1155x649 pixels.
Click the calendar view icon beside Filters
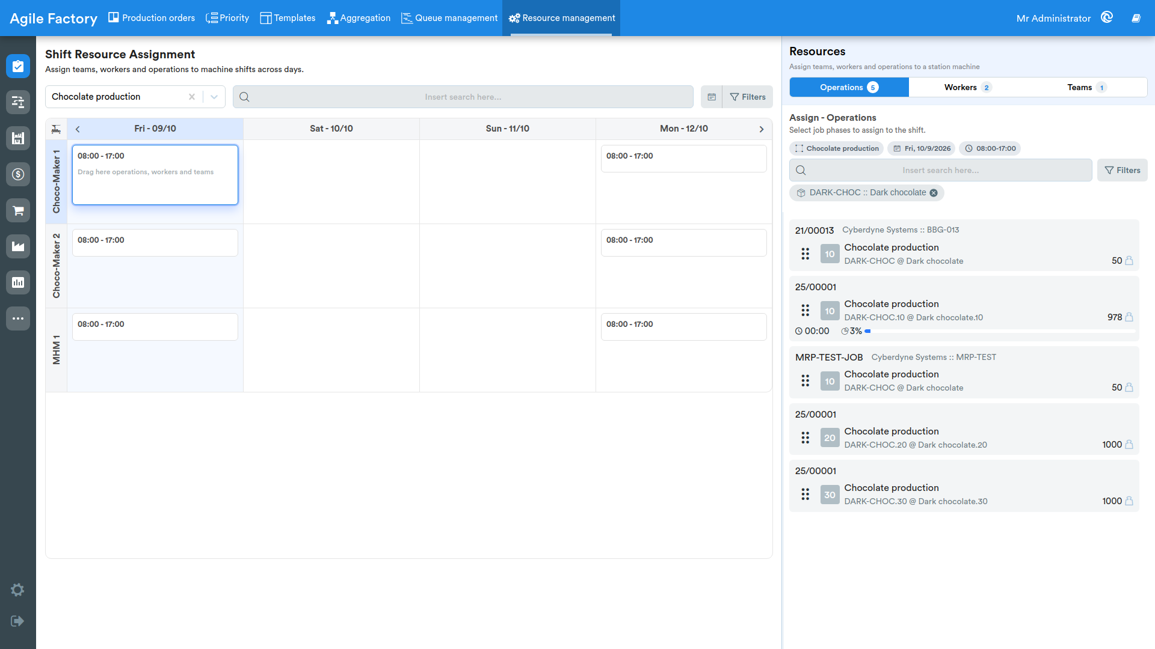(x=712, y=97)
